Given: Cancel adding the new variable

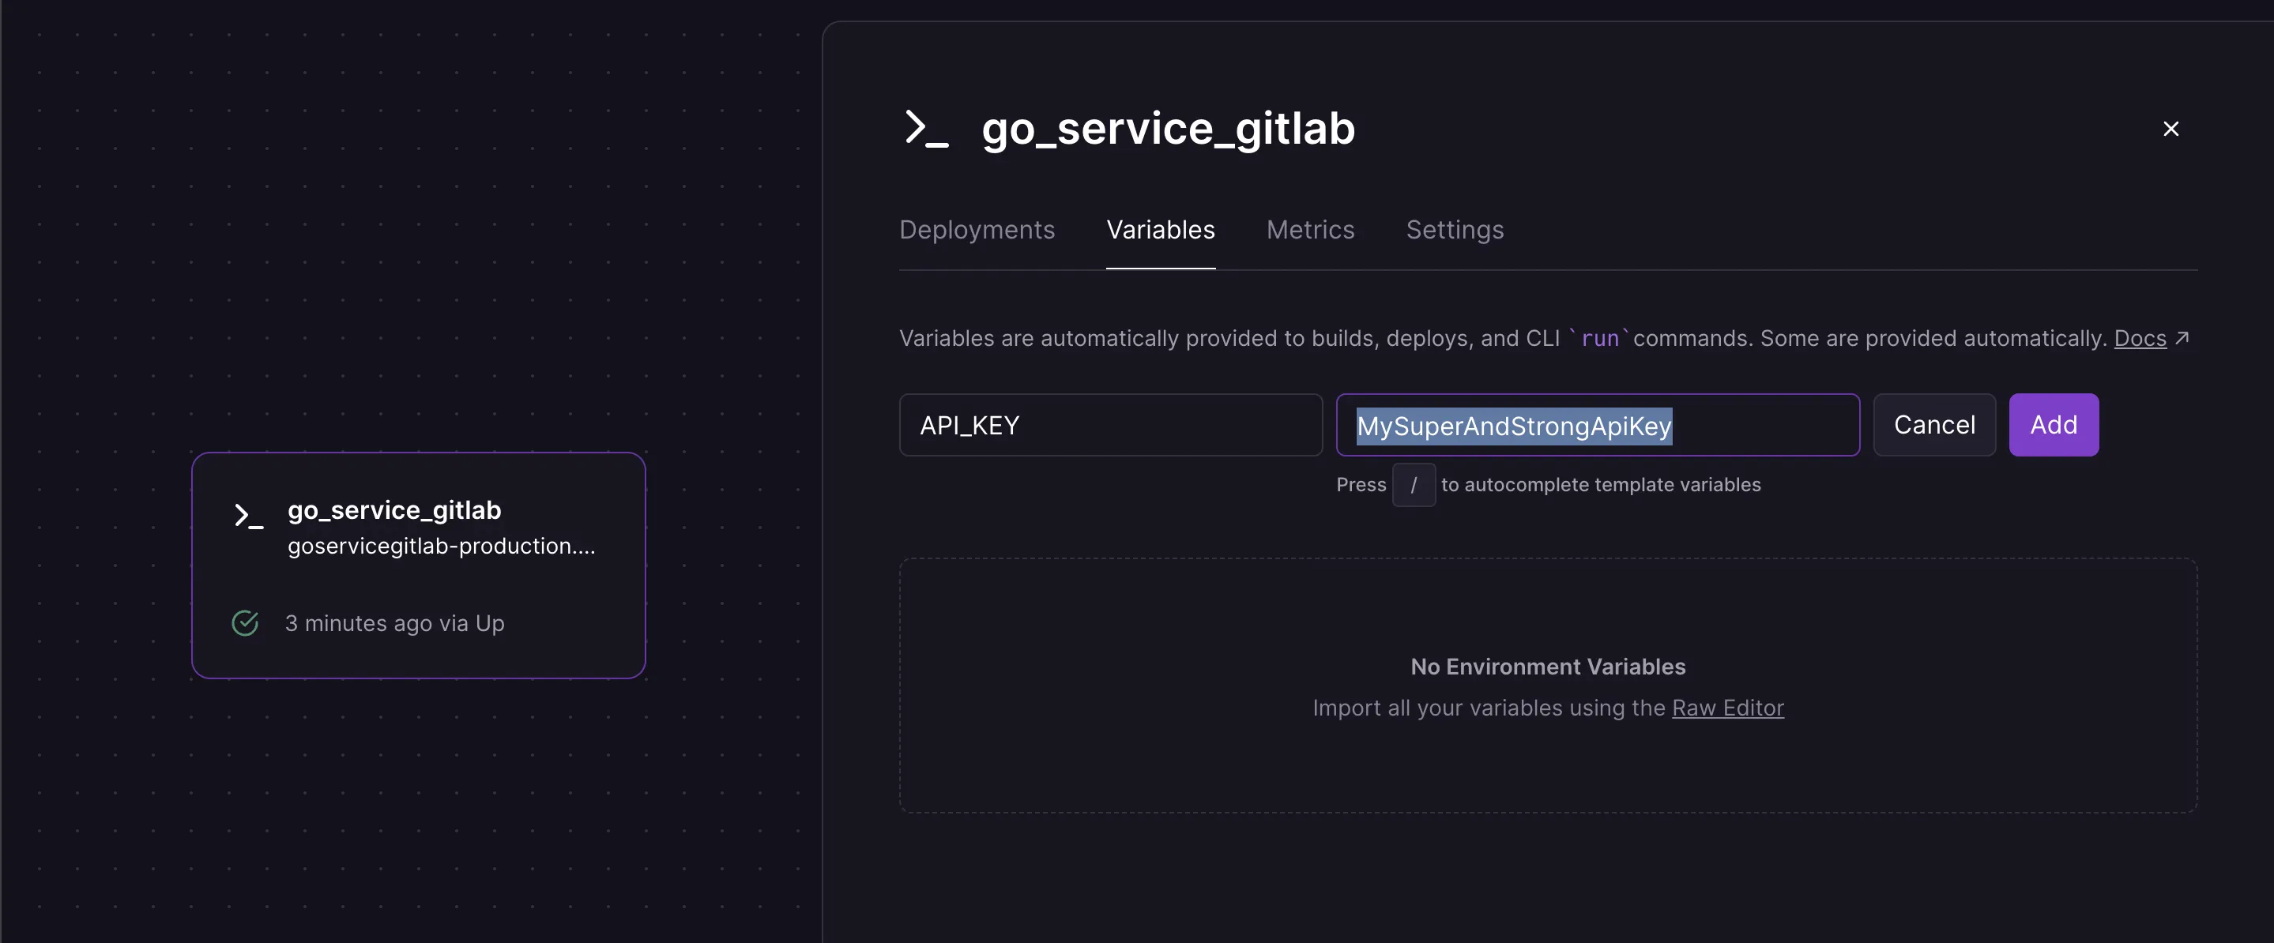Looking at the screenshot, I should [1933, 424].
